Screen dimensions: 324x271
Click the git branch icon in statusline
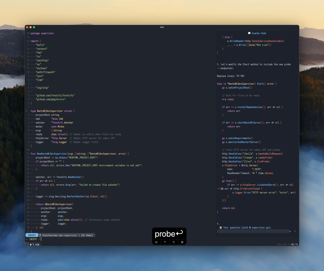(x=40, y=235)
